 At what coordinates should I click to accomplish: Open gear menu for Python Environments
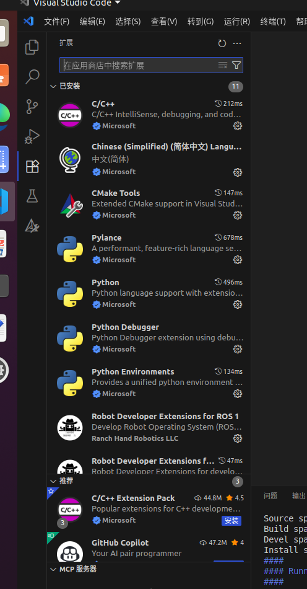[x=238, y=394]
